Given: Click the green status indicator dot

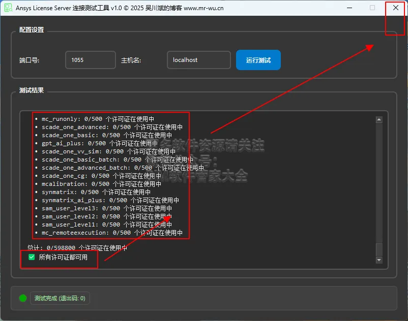Looking at the screenshot, I should tap(23, 298).
